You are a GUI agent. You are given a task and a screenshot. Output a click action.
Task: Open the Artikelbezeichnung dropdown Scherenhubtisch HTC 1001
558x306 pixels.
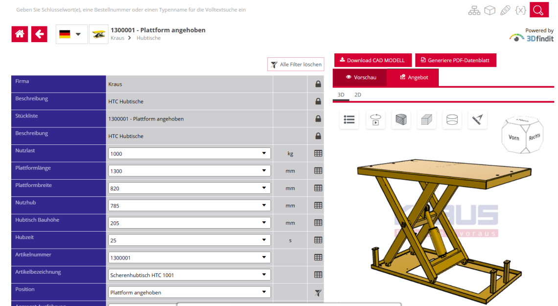189,275
